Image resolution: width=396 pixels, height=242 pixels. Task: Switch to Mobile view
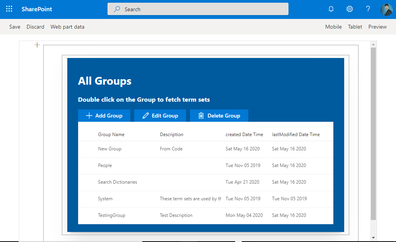(333, 27)
